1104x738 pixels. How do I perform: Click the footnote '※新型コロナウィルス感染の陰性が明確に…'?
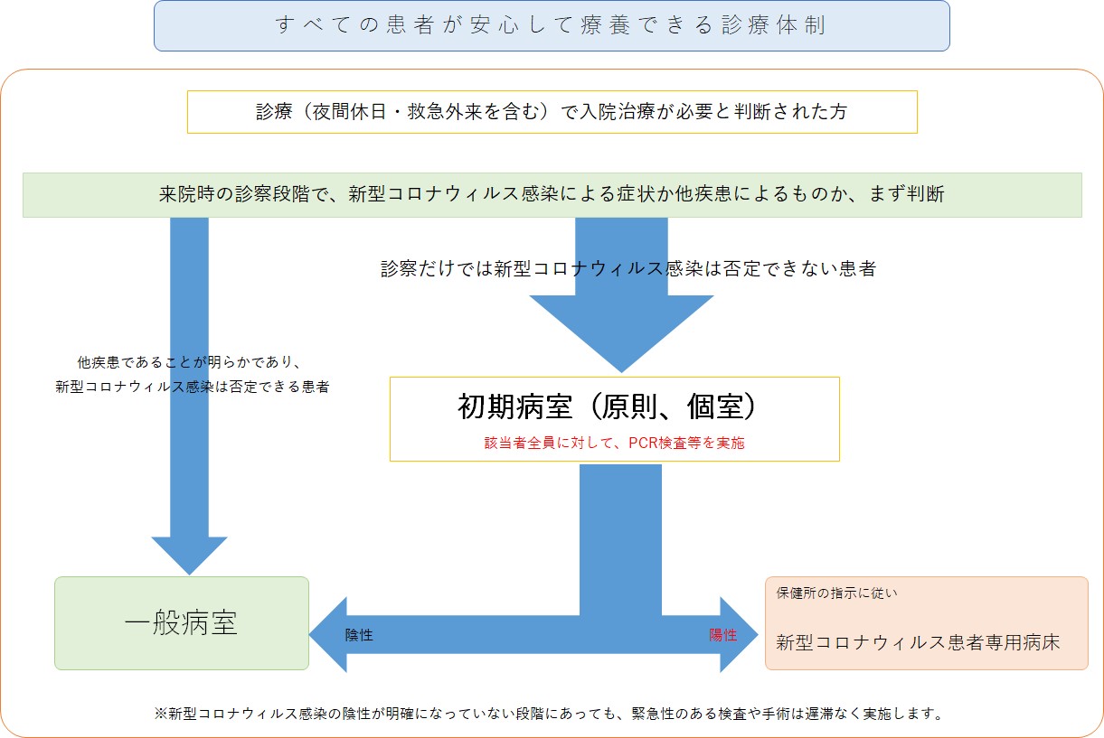pyautogui.click(x=551, y=714)
